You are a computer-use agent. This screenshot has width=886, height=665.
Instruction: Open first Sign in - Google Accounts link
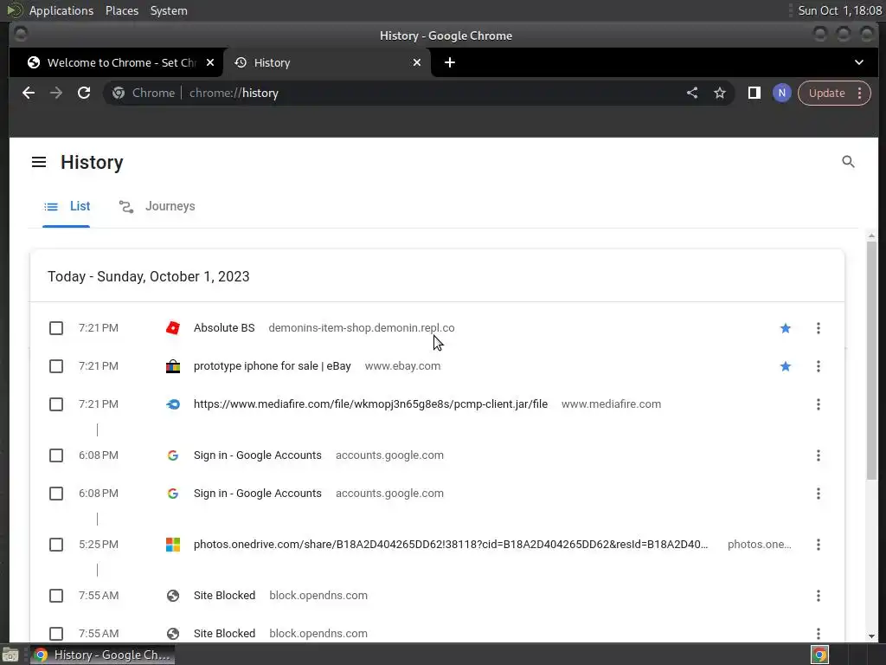click(257, 455)
